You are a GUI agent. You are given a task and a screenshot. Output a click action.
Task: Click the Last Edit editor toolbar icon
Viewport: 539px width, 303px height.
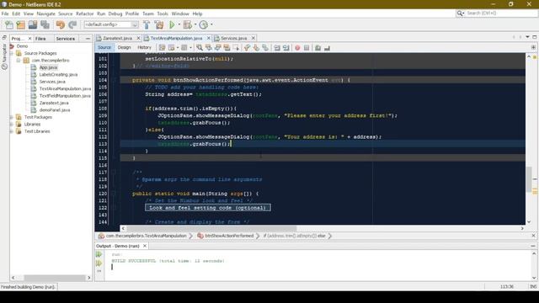point(162,48)
